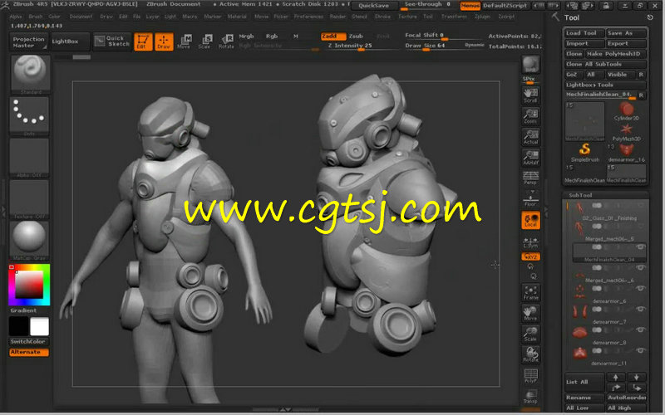Collapse the Tool palette title
The width and height of the screenshot is (665, 415).
point(572,17)
